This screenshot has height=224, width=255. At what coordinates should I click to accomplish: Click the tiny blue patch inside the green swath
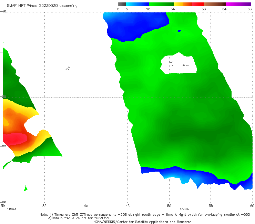(x=179, y=31)
